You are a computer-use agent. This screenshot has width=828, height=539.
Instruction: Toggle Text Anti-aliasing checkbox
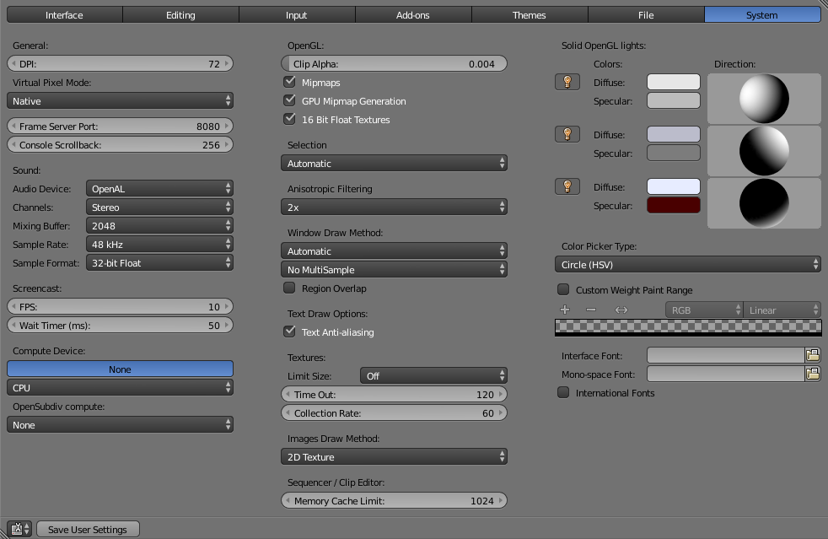[289, 331]
